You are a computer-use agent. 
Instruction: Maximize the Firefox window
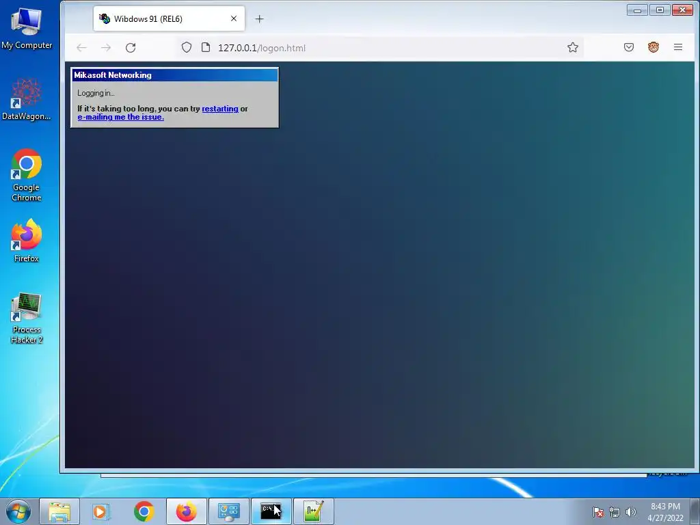point(660,10)
